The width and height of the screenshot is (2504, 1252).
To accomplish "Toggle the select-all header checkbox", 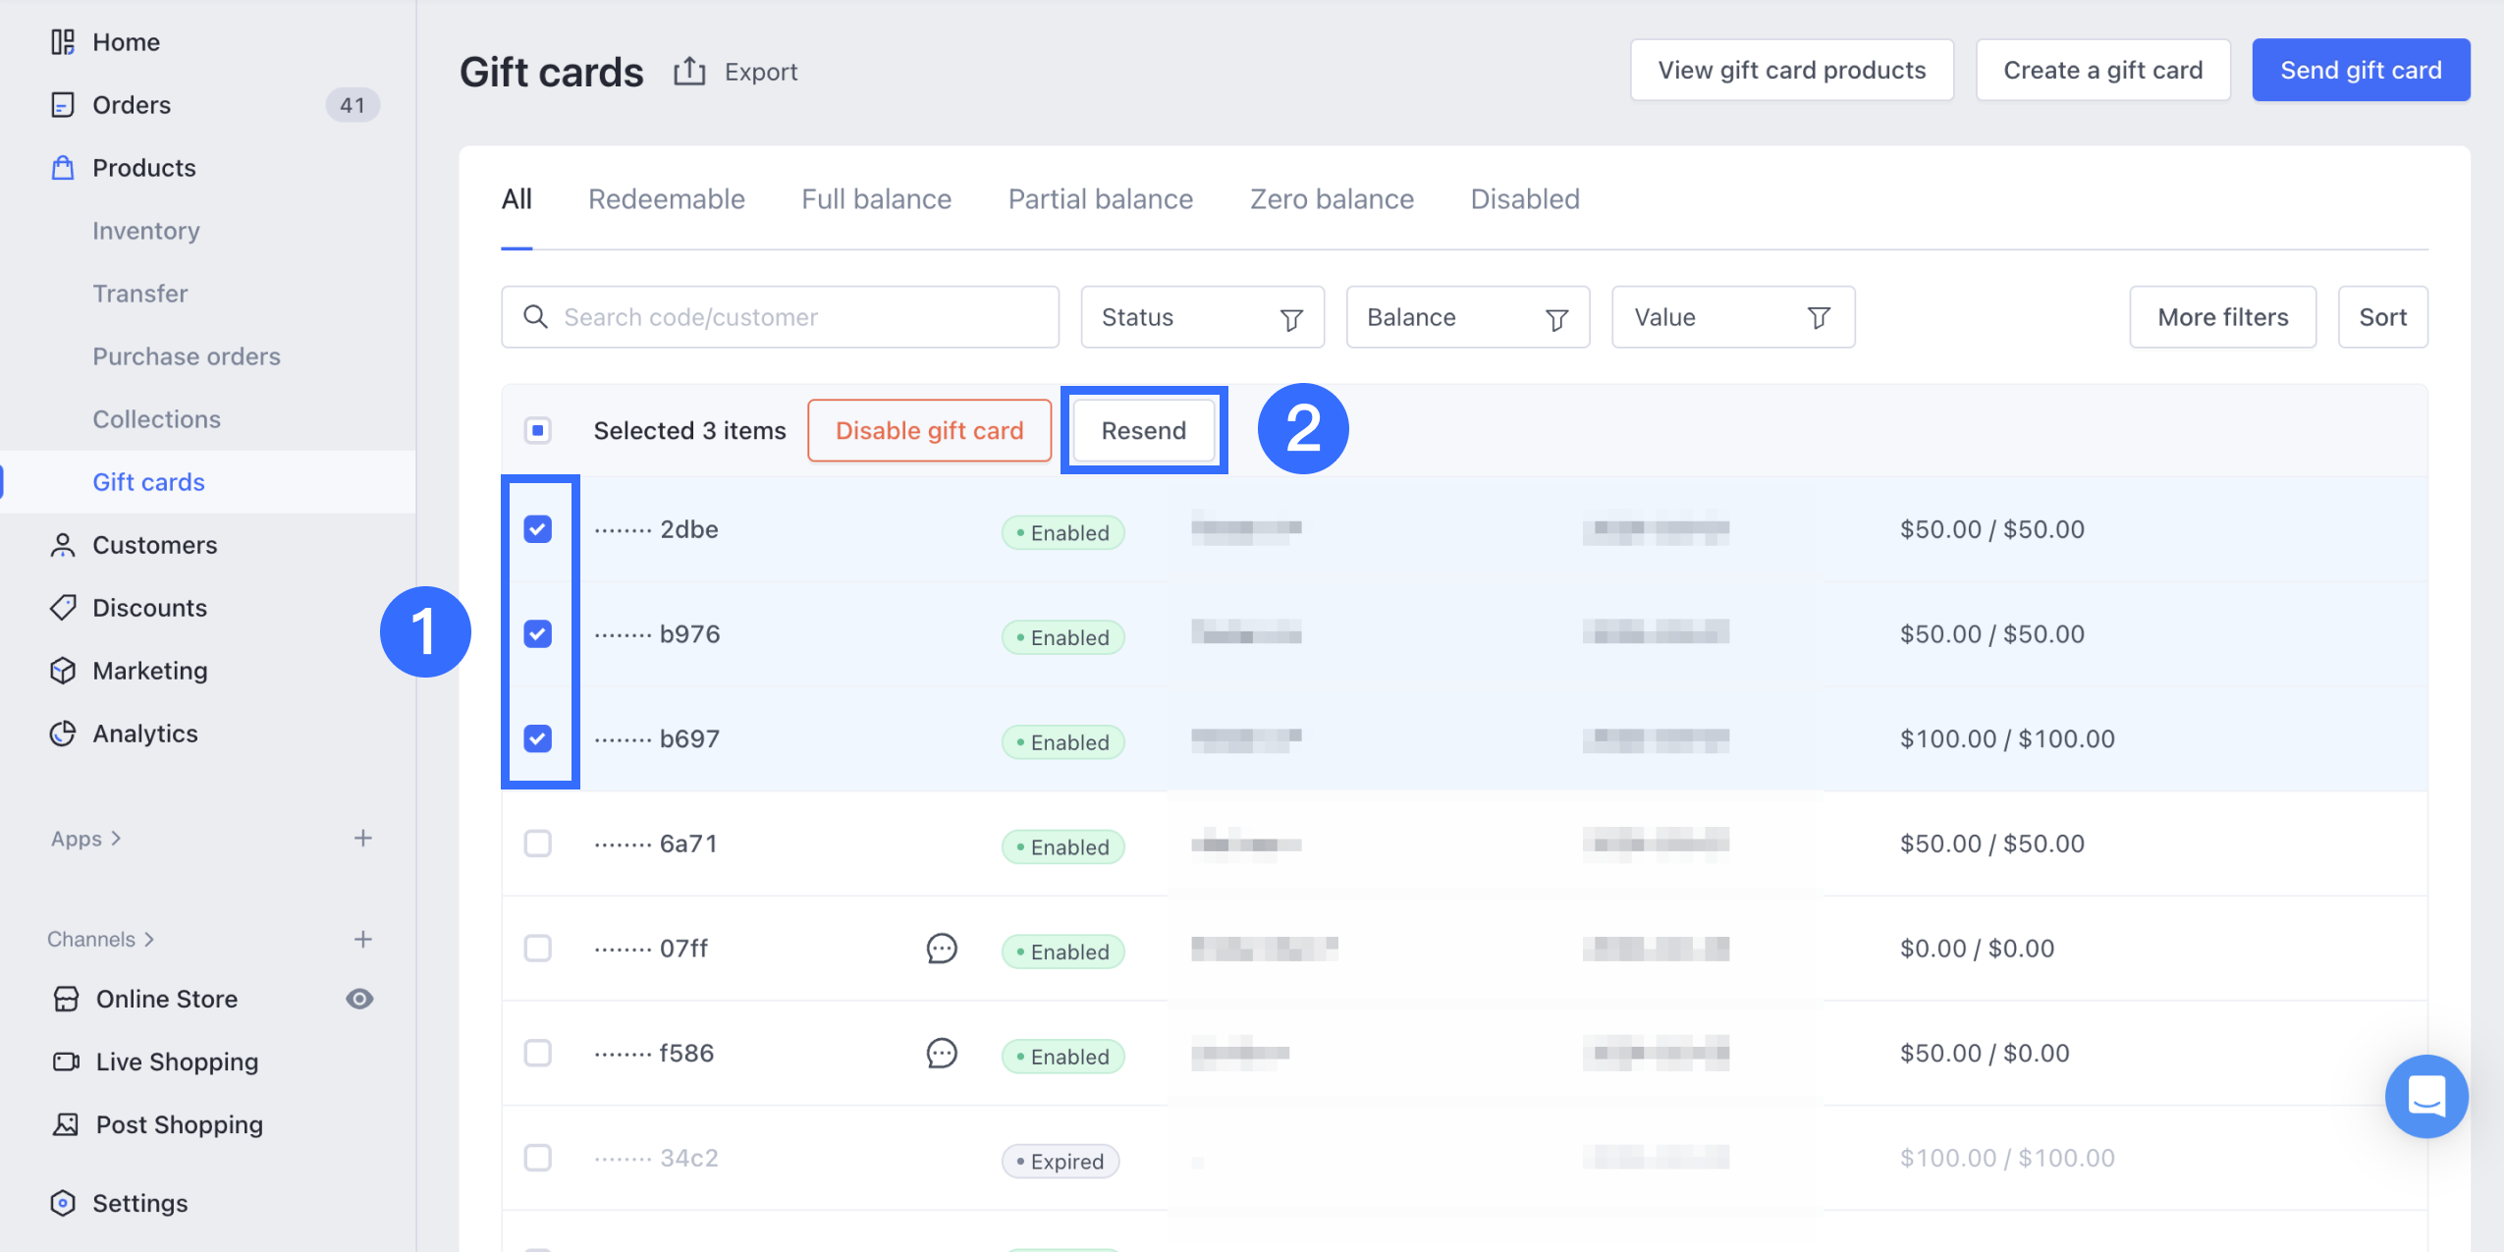I will [x=538, y=430].
